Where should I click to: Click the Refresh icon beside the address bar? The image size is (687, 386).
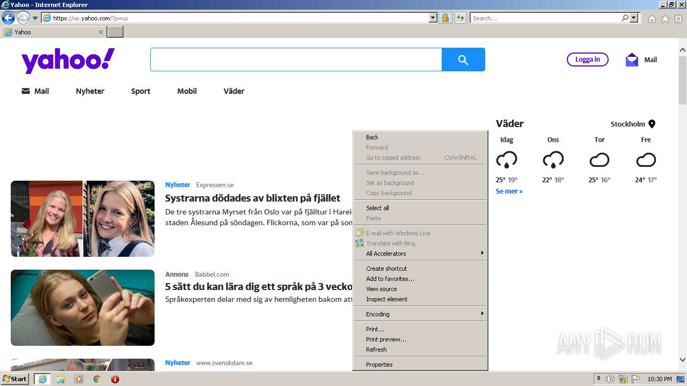pyautogui.click(x=460, y=18)
